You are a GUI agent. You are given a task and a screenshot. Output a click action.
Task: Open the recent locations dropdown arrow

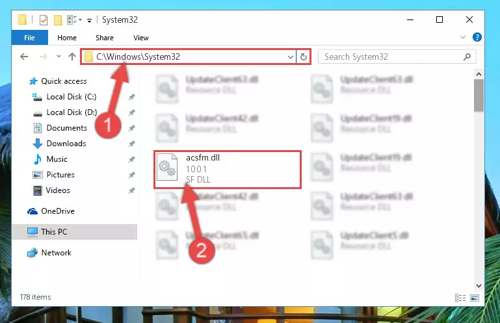59,57
